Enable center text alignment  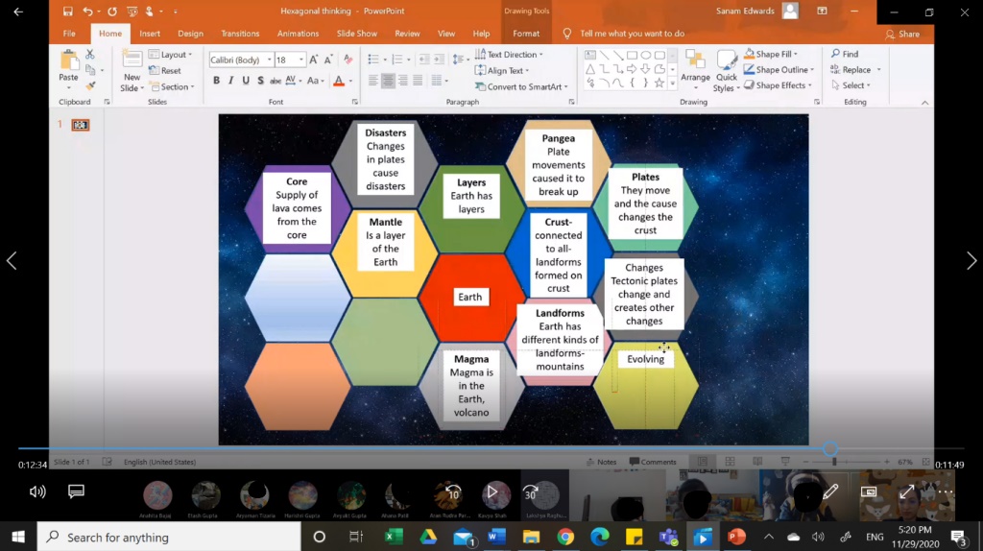(x=388, y=82)
